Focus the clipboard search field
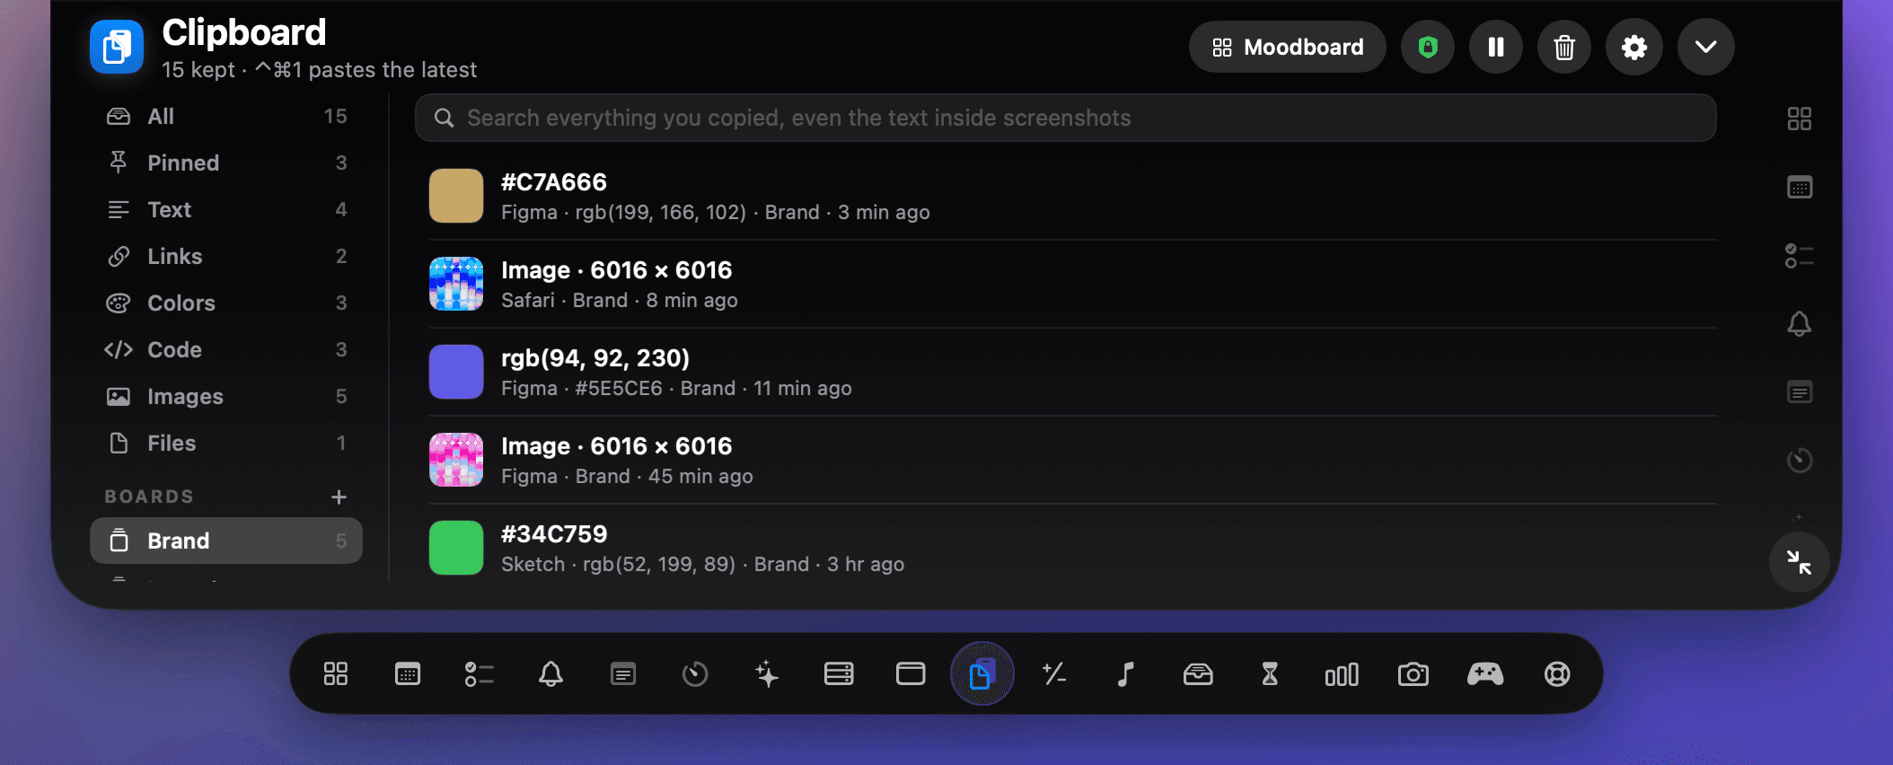The height and width of the screenshot is (765, 1893). tap(1065, 118)
